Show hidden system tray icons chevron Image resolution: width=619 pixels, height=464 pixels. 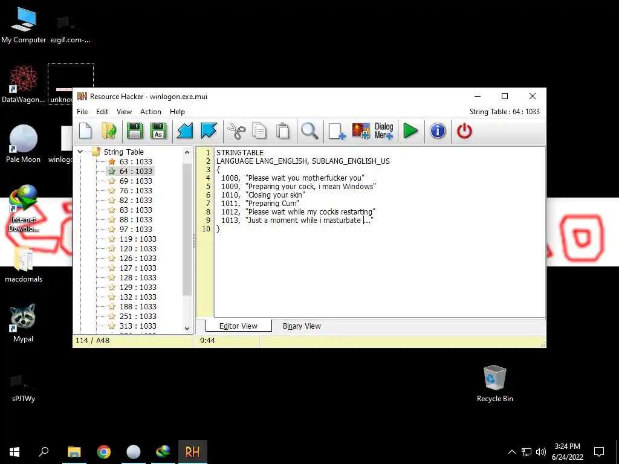tap(511, 452)
